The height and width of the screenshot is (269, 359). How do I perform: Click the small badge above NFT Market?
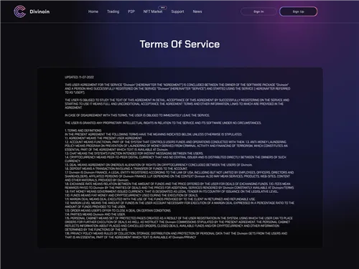coord(162,7)
